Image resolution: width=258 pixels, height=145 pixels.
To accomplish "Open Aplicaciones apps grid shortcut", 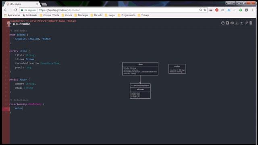I will click(12, 15).
